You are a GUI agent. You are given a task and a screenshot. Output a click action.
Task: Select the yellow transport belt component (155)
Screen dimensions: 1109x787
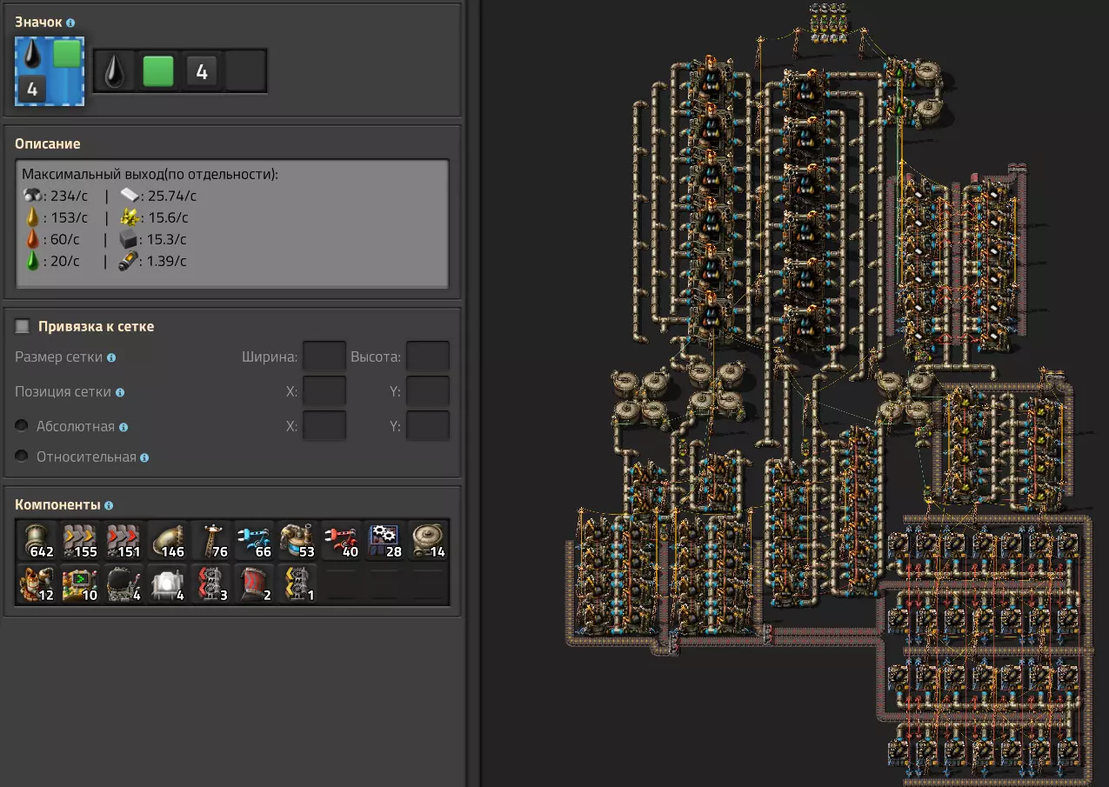81,541
